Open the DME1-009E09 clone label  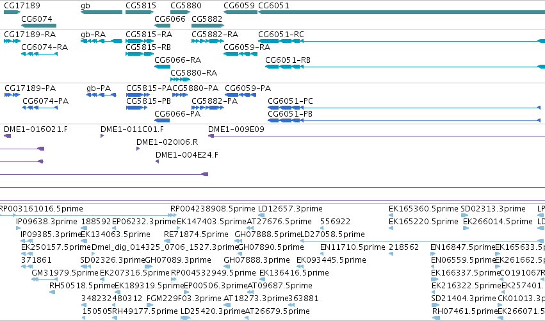pos(236,129)
